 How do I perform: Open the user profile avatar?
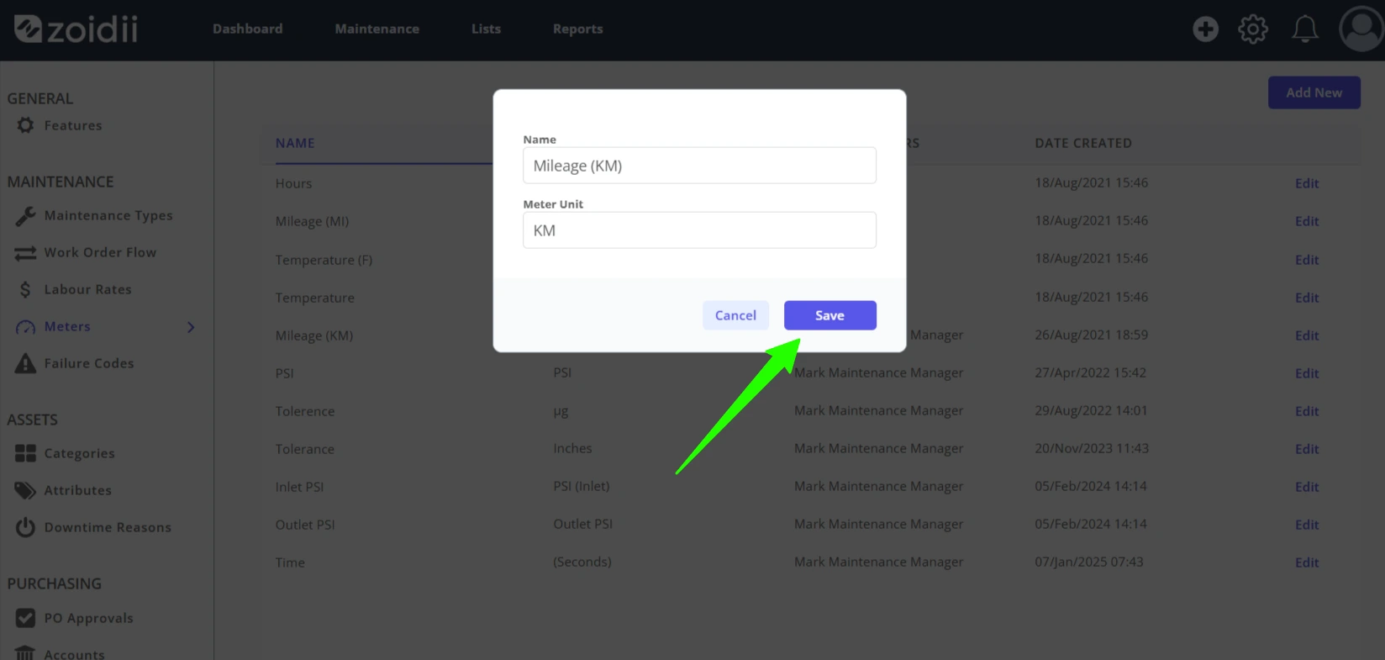pyautogui.click(x=1361, y=29)
